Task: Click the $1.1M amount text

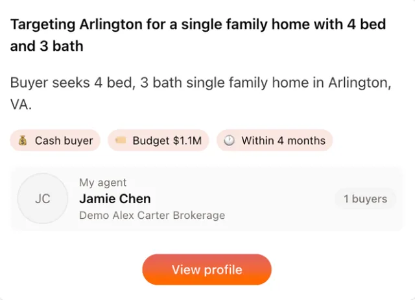Action: click(187, 140)
